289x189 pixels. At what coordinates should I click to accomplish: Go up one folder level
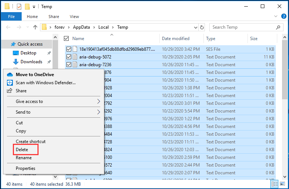35,27
